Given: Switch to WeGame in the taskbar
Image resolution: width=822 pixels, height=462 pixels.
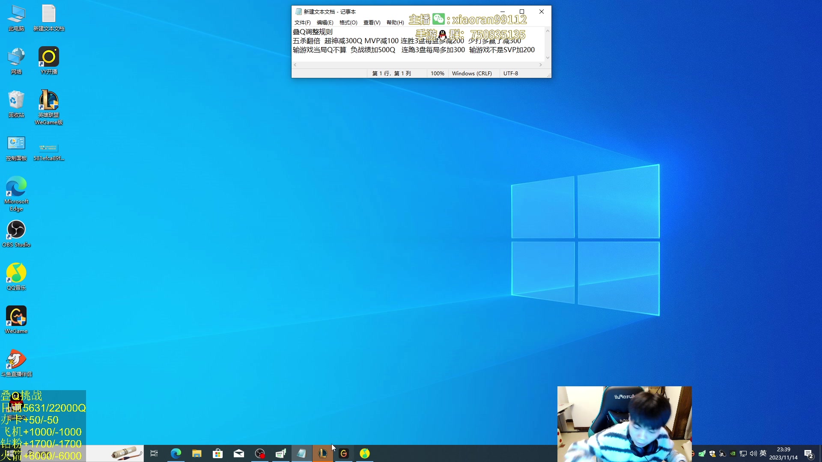Looking at the screenshot, I should 343,453.
